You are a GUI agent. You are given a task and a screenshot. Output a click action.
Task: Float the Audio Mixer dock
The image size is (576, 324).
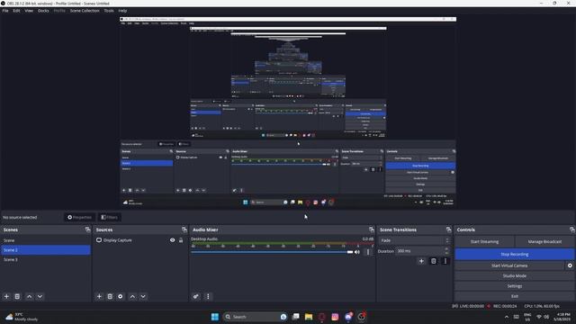point(372,229)
